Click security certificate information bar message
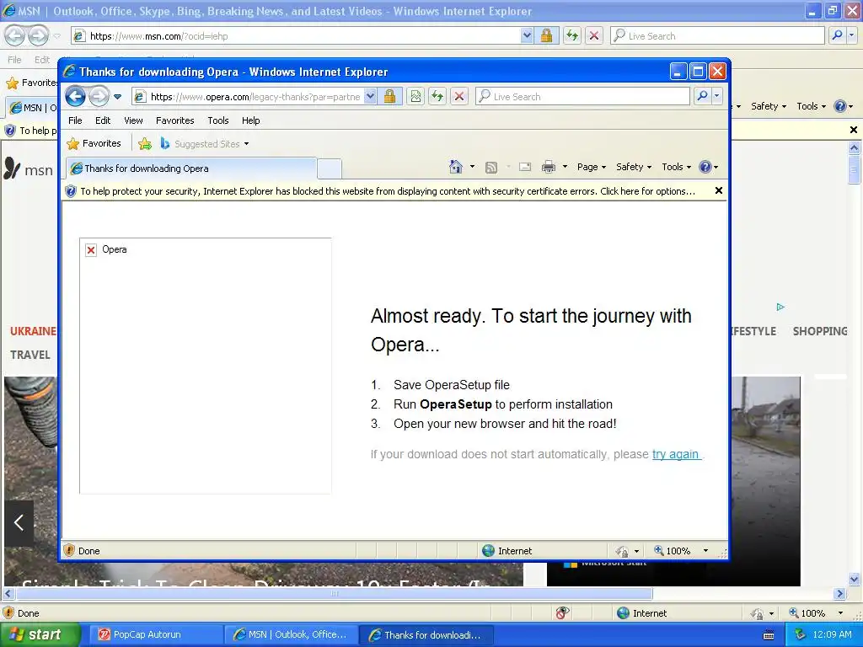Image resolution: width=863 pixels, height=647 pixels. 388,191
